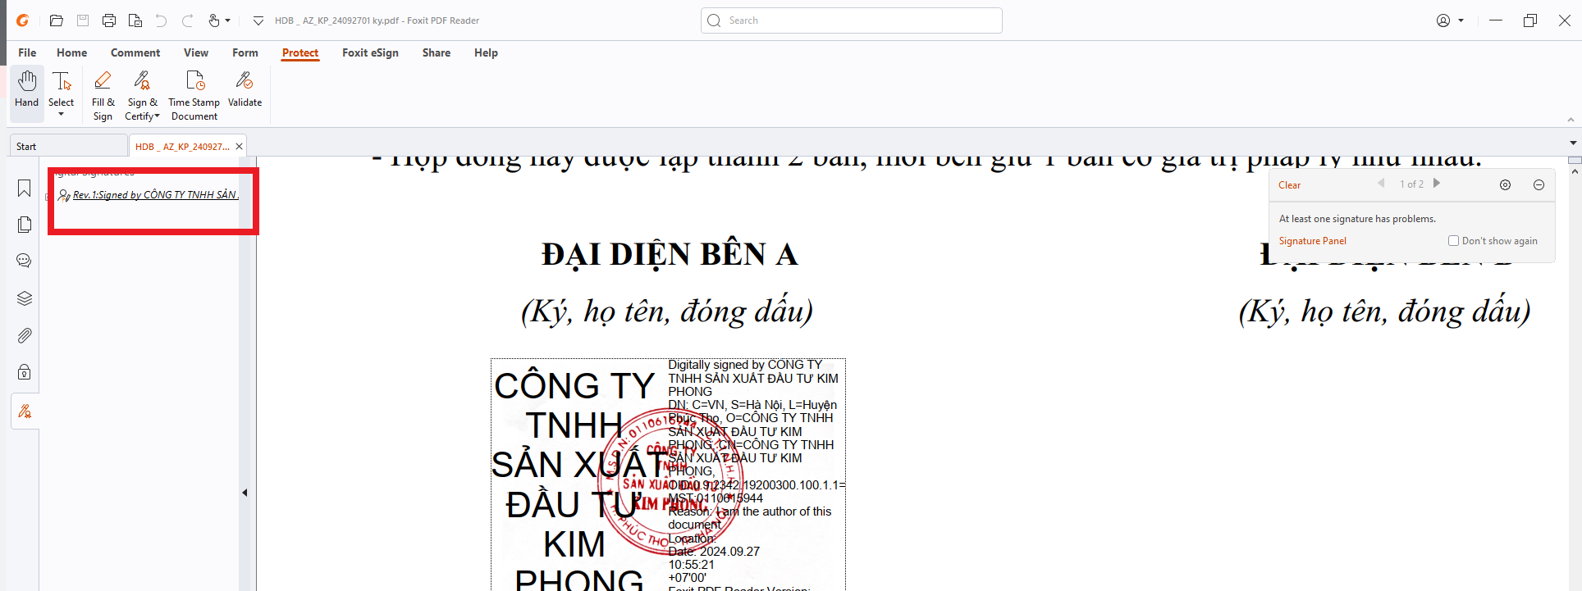This screenshot has width=1582, height=591.
Task: Open the Foxit eSign tab
Action: point(370,52)
